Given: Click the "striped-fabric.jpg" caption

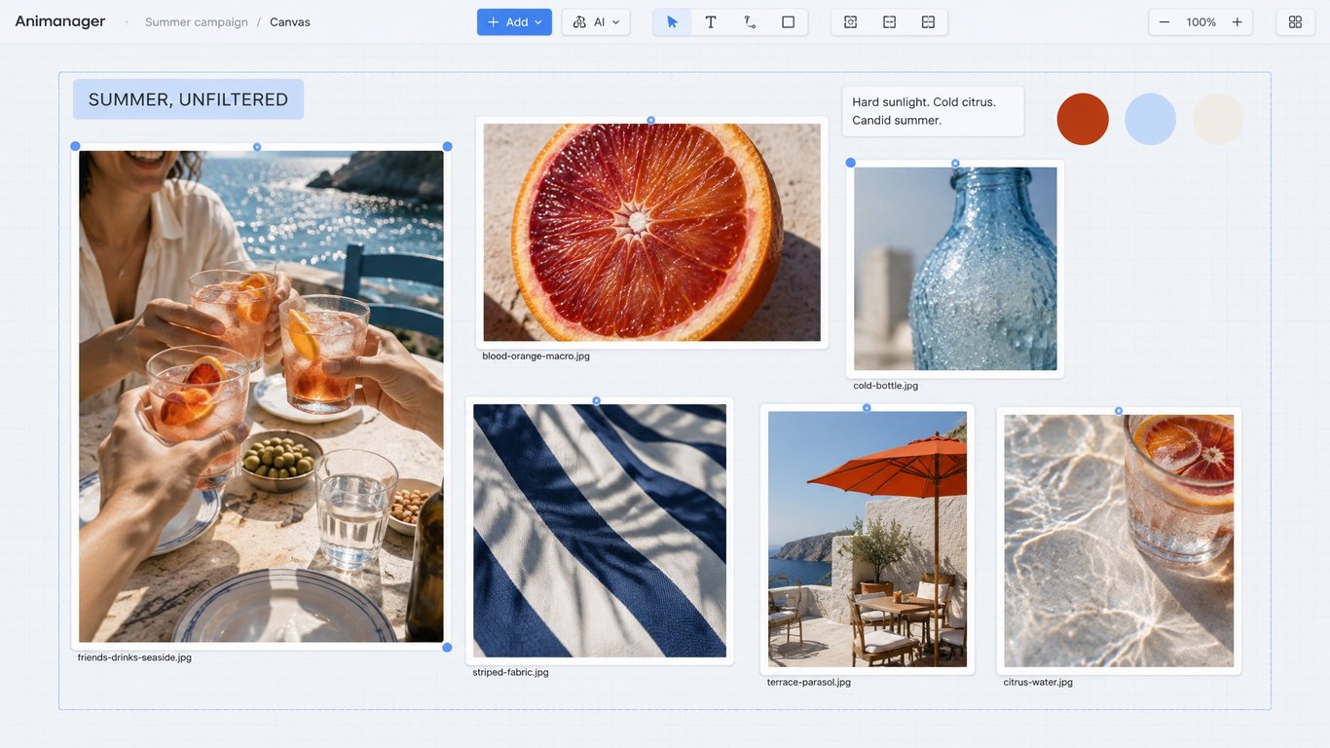Looking at the screenshot, I should tap(511, 672).
